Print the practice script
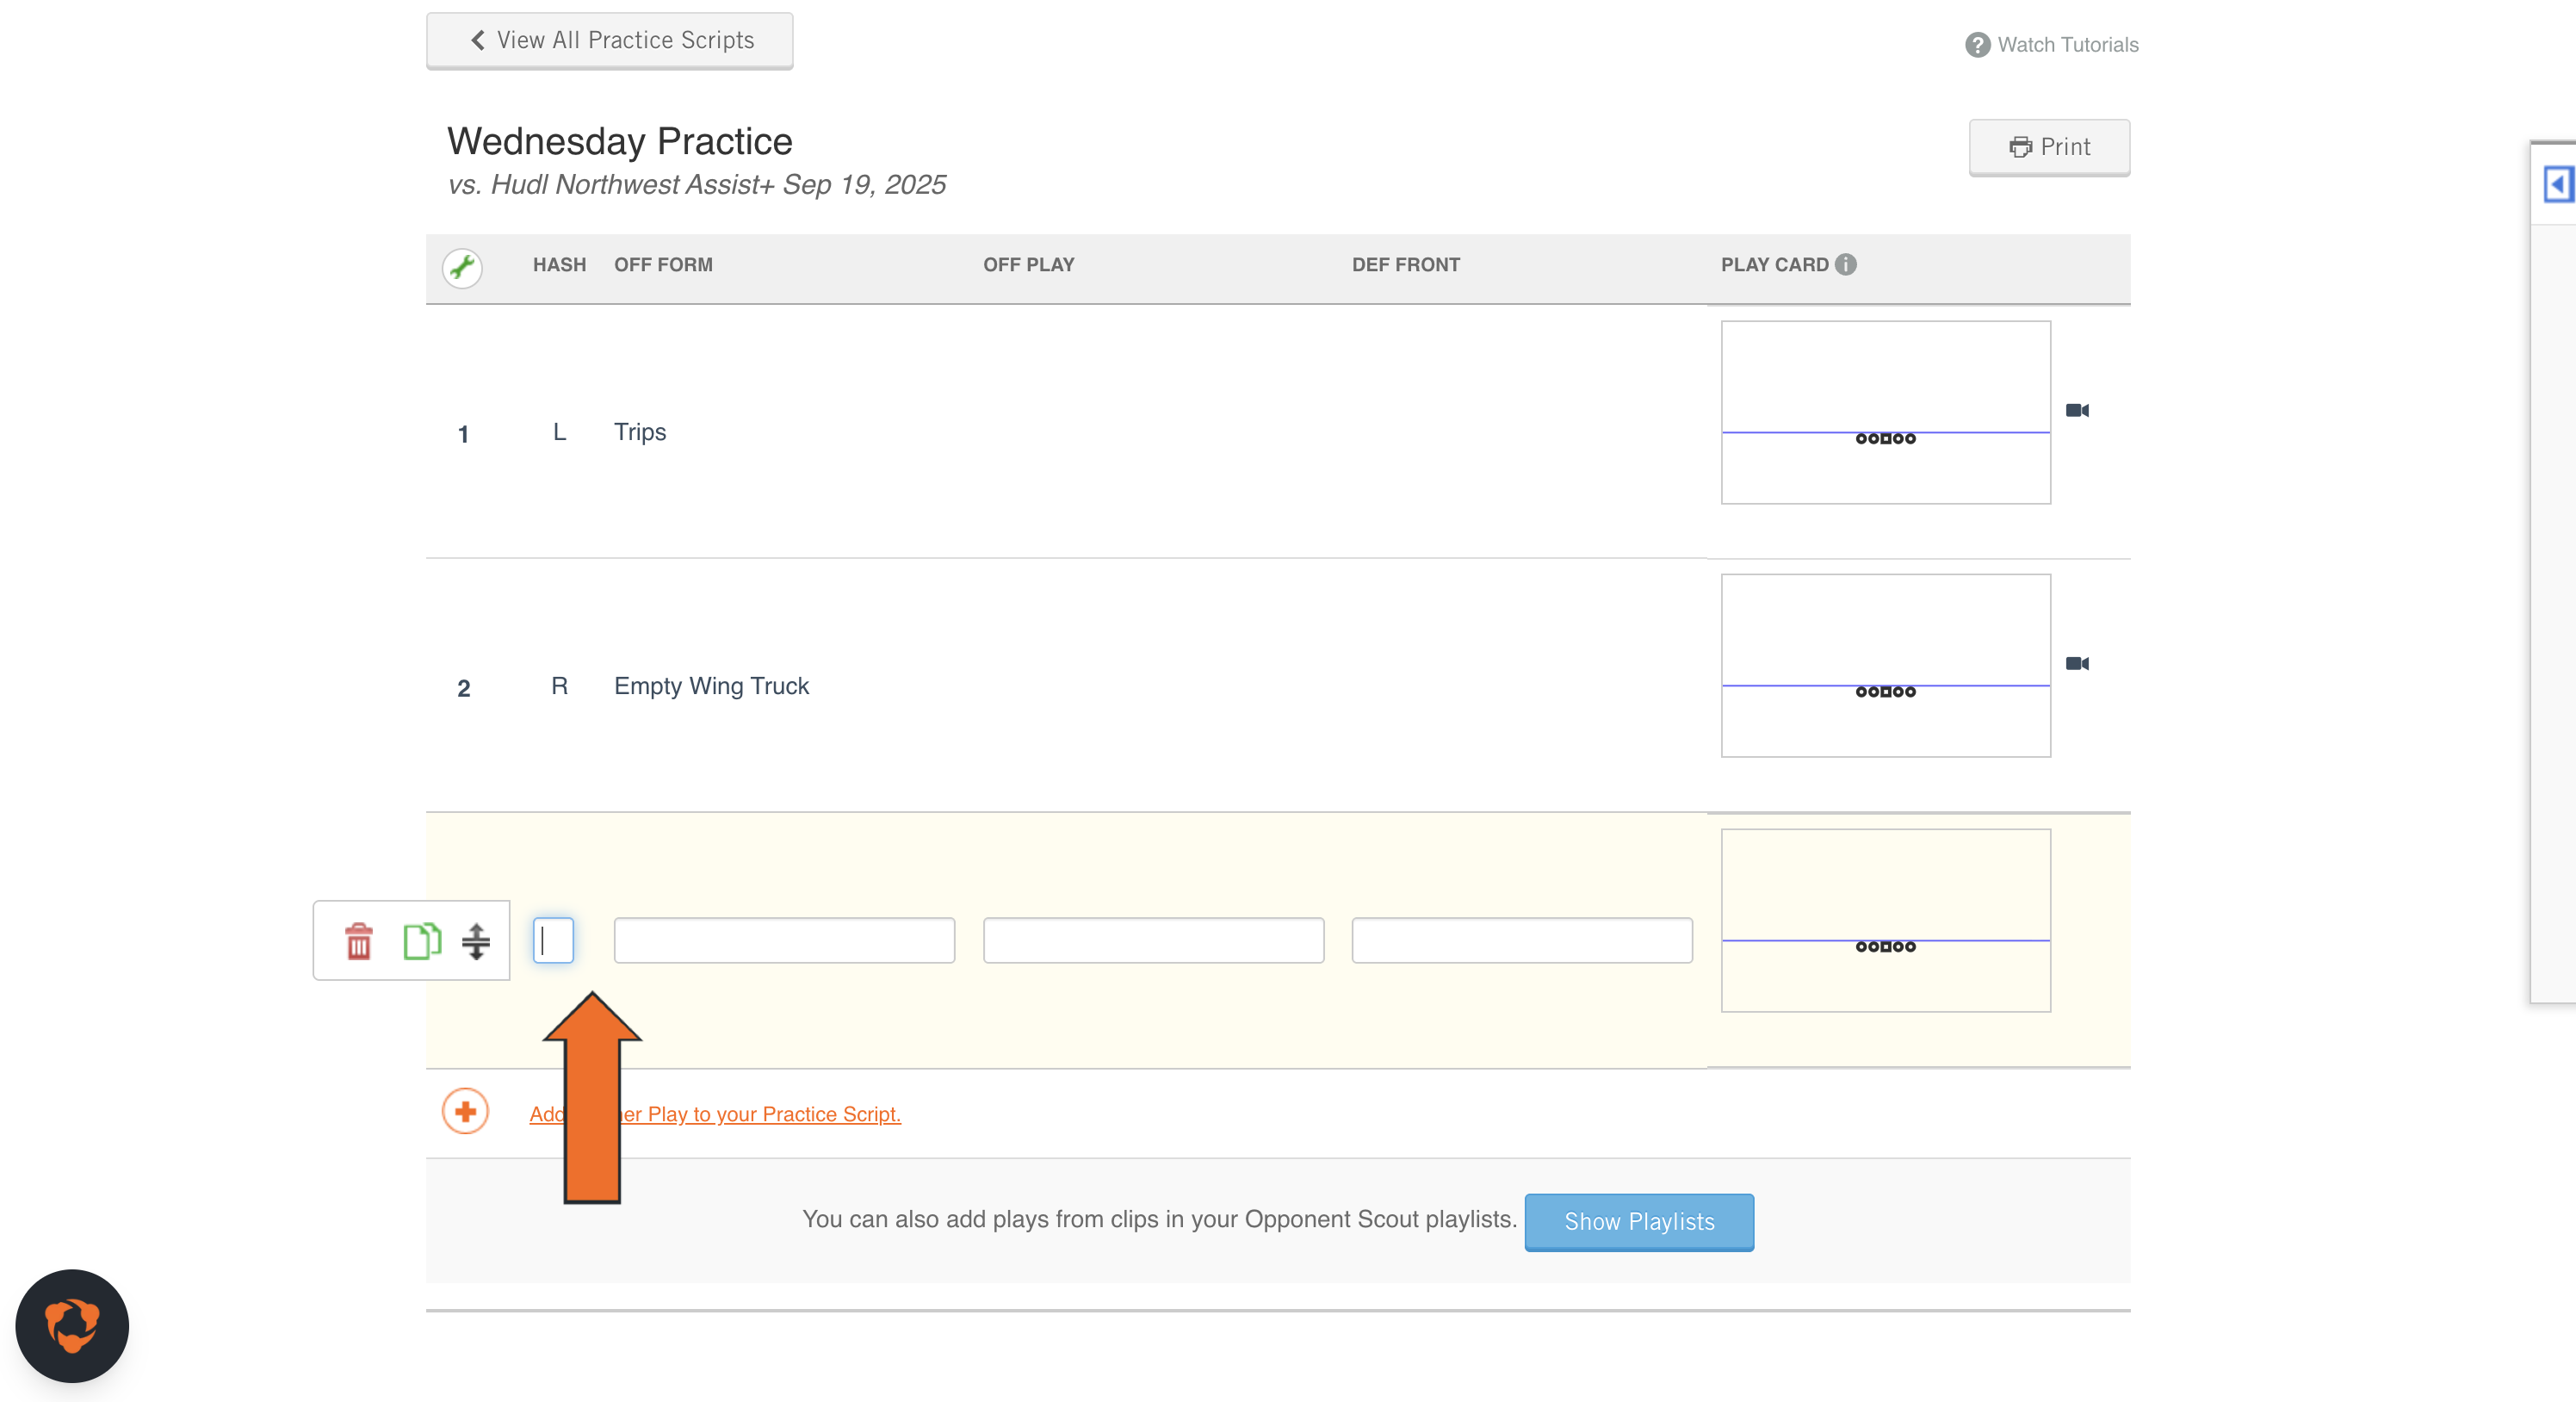The image size is (2576, 1402). 2049,147
